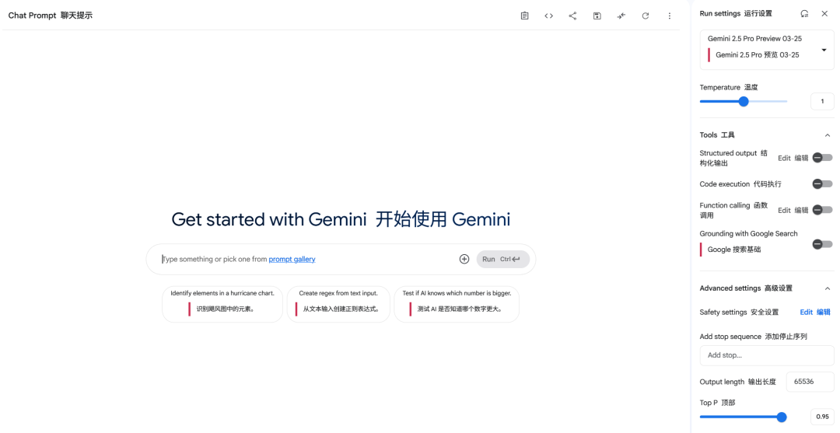Image resolution: width=840 pixels, height=433 pixels.
Task: Open the Gemini 2.5 Pro model dropdown
Action: point(767,50)
